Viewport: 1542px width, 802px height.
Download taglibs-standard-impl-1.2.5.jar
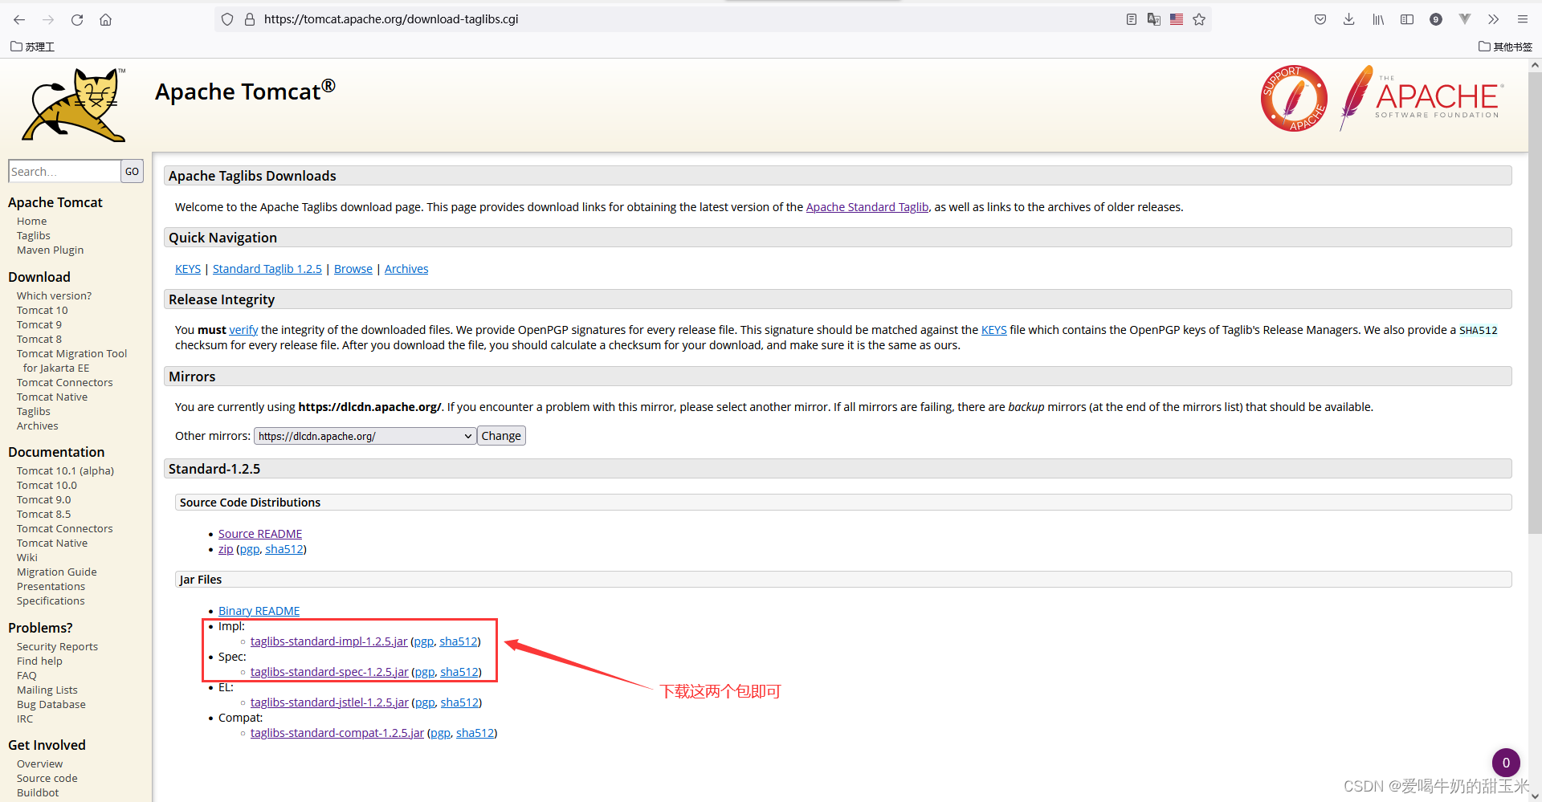[329, 641]
